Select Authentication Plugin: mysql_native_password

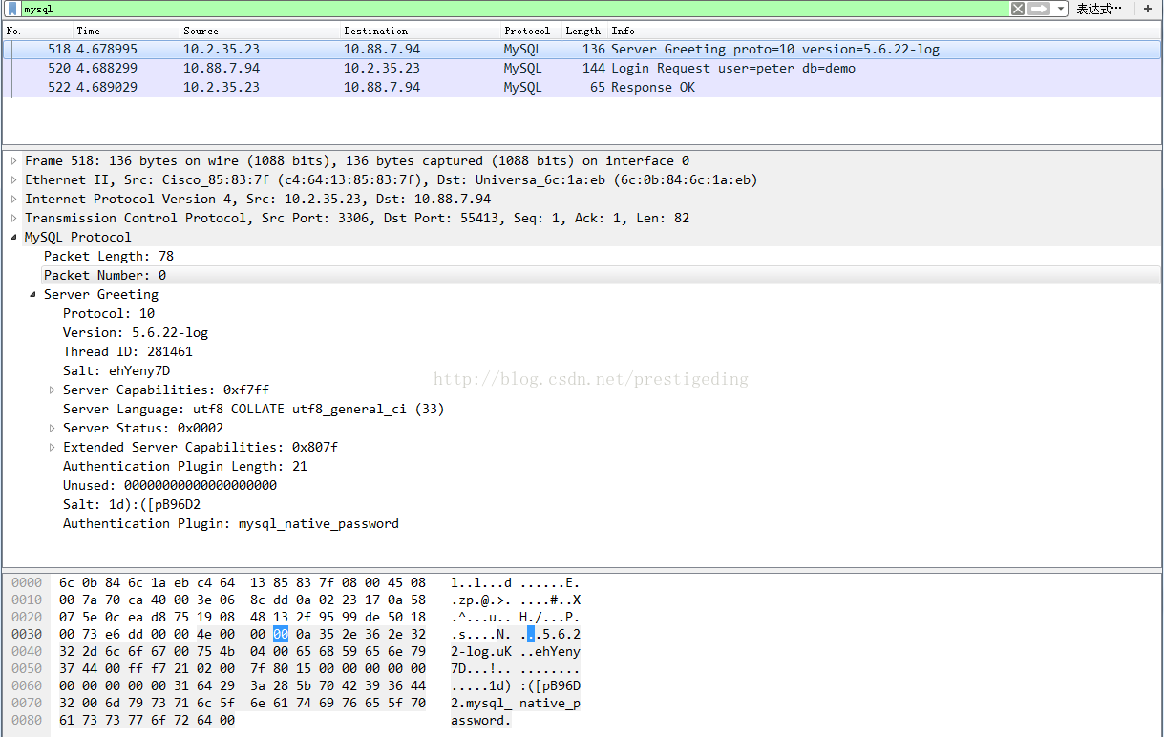click(231, 523)
